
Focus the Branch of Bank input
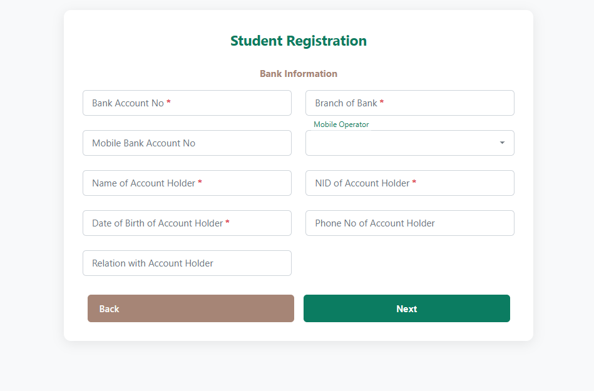click(409, 103)
